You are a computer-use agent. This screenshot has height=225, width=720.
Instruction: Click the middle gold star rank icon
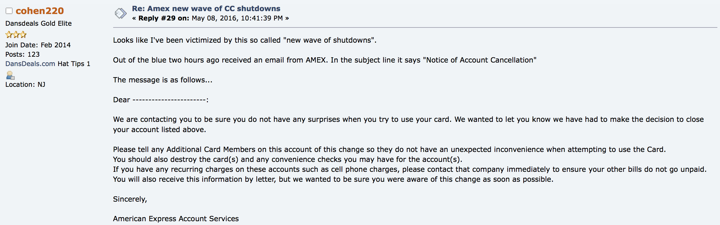point(16,35)
